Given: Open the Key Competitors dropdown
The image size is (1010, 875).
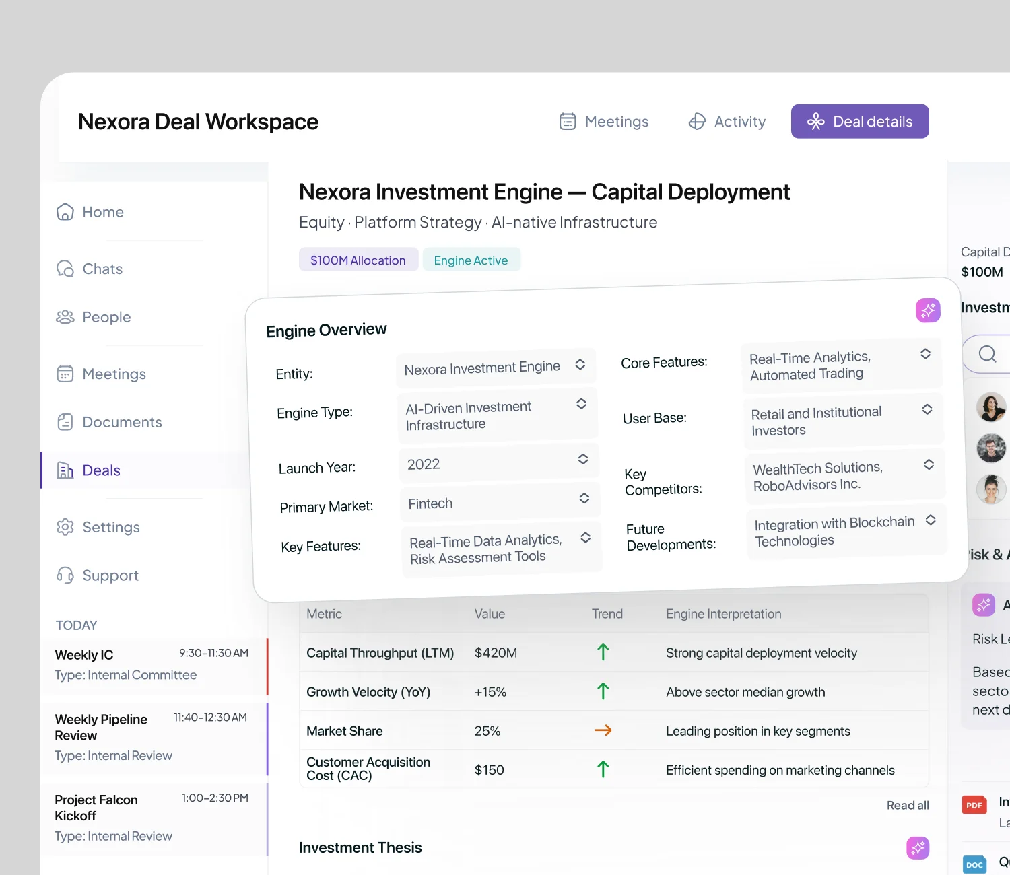Looking at the screenshot, I should (x=845, y=477).
